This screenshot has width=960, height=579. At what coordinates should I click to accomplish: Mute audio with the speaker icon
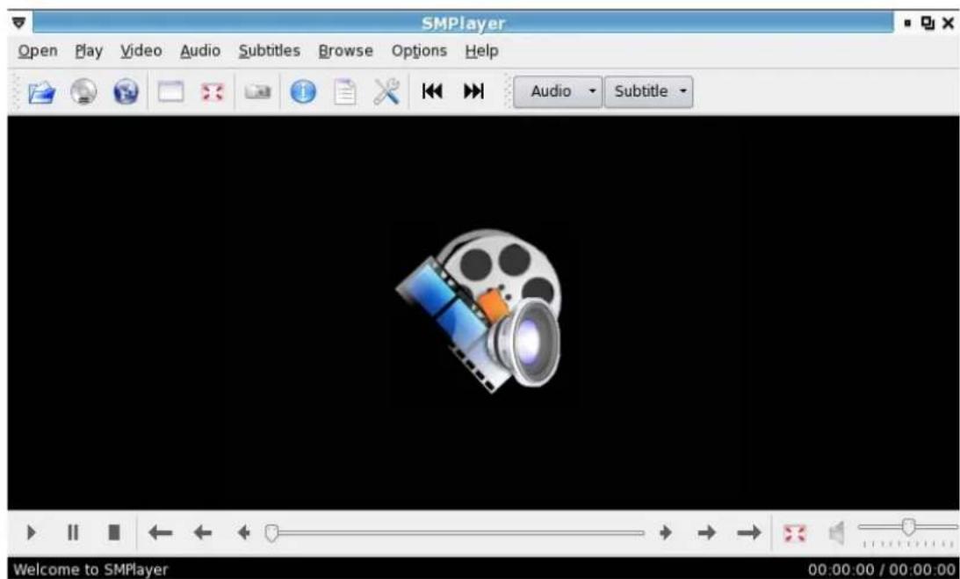pyautogui.click(x=837, y=533)
